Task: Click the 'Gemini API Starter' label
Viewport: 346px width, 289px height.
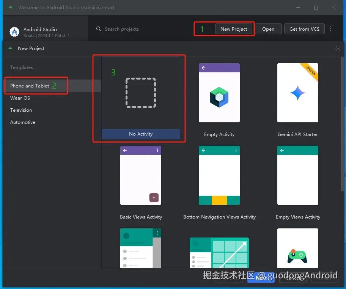Action: click(x=298, y=134)
